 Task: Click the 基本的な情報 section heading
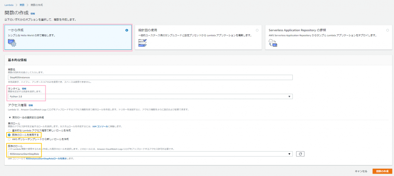pos(17,60)
